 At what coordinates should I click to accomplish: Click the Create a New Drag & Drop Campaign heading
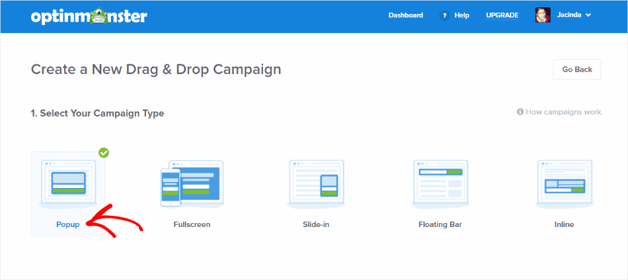[156, 70]
